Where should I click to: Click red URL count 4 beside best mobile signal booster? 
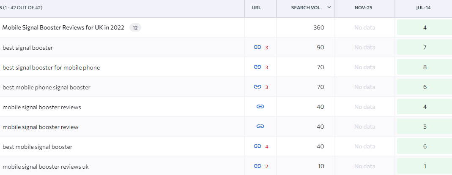point(267,147)
